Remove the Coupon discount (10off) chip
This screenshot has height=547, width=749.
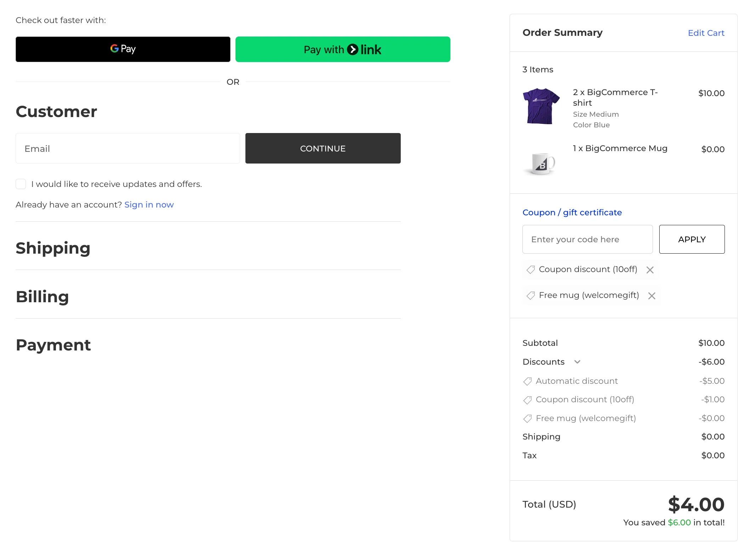650,270
